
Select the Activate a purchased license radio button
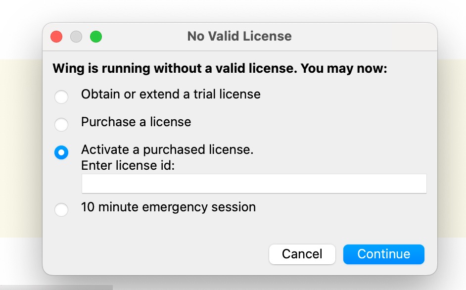click(61, 152)
